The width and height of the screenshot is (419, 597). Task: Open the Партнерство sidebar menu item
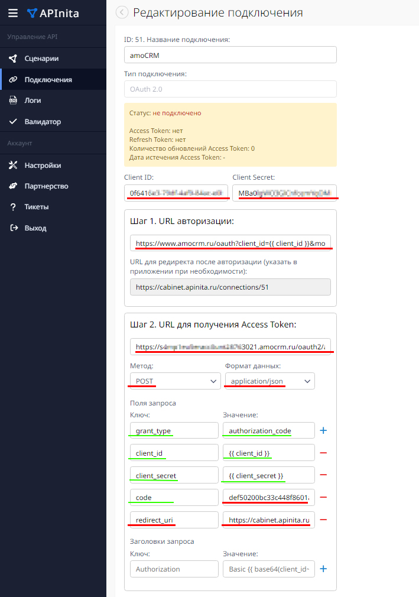click(x=15, y=186)
